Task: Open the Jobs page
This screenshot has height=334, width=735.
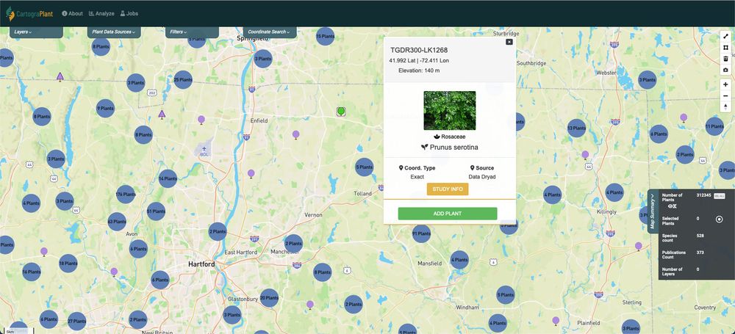Action: pyautogui.click(x=129, y=14)
